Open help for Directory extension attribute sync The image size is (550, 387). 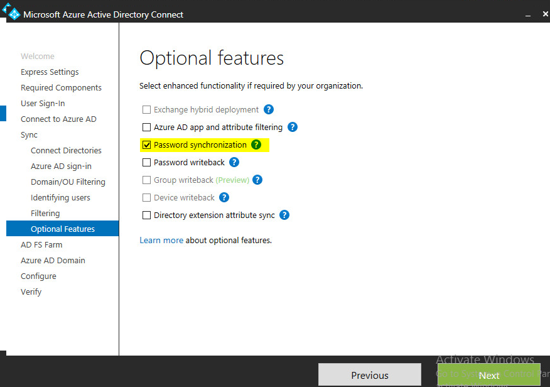click(284, 215)
